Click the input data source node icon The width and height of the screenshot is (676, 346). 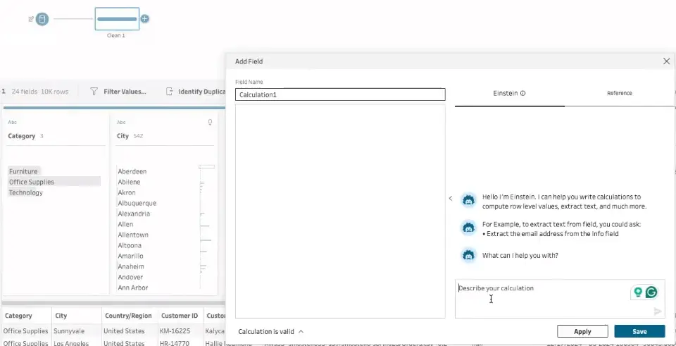tap(42, 19)
